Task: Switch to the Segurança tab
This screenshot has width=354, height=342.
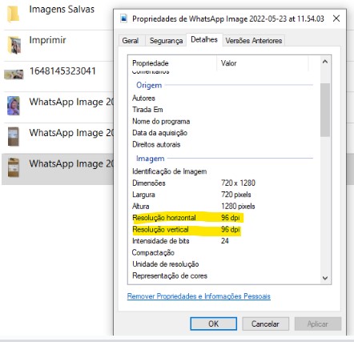Action: click(x=166, y=41)
